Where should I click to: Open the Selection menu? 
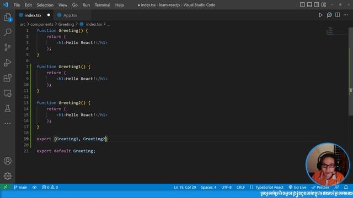tap(45, 5)
